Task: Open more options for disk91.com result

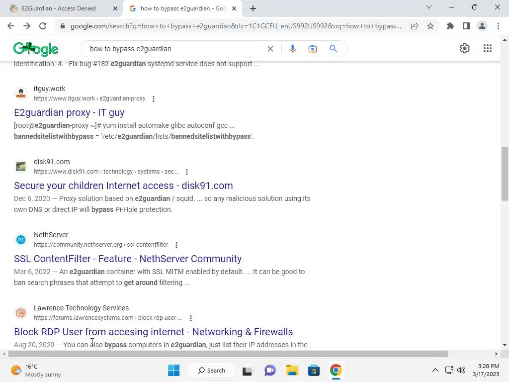Action: pos(187,172)
